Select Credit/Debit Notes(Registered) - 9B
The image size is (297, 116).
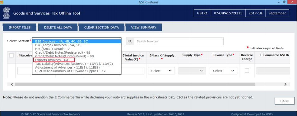point(77,52)
